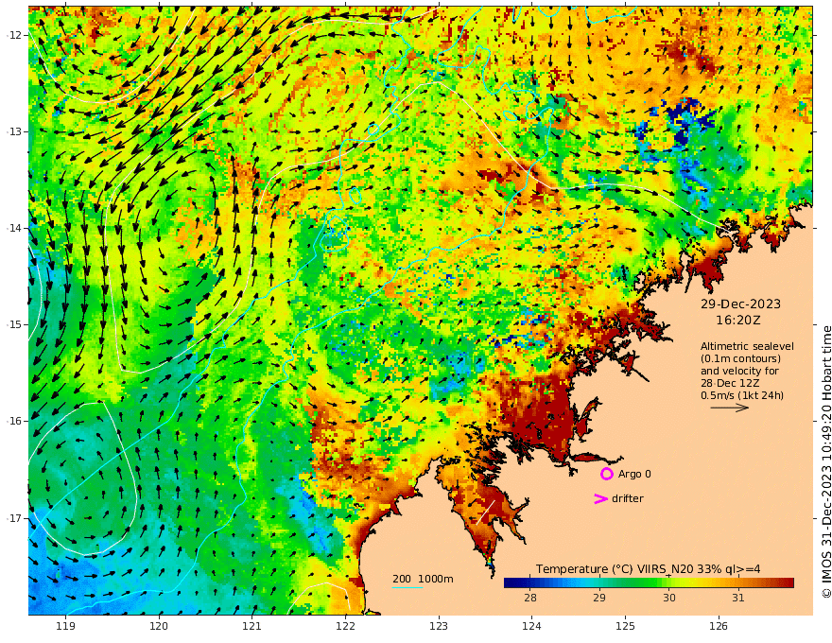Click the '-17' latitude axis label

tap(14, 518)
